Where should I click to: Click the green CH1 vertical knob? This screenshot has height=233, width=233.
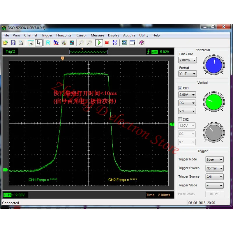pos(214,102)
